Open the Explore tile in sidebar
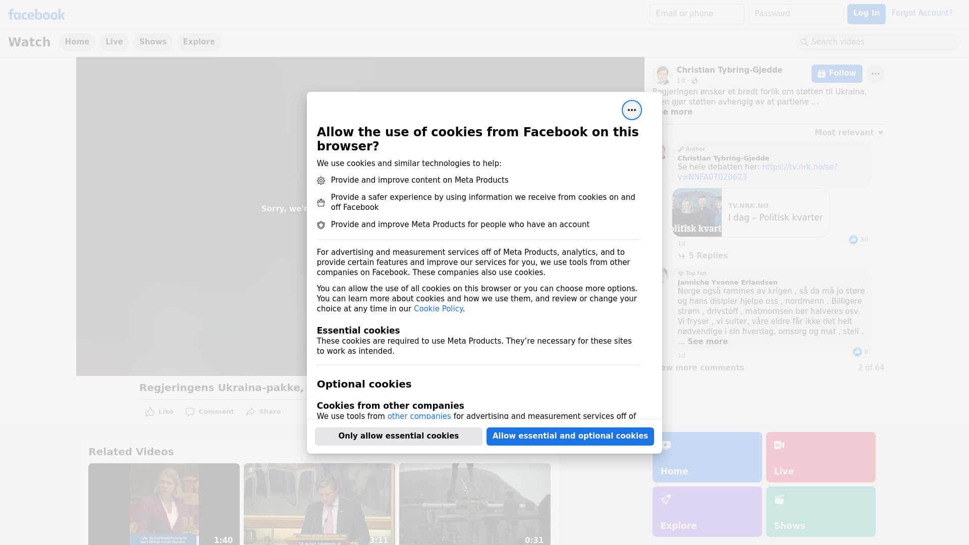This screenshot has height=545, width=969. pyautogui.click(x=707, y=512)
